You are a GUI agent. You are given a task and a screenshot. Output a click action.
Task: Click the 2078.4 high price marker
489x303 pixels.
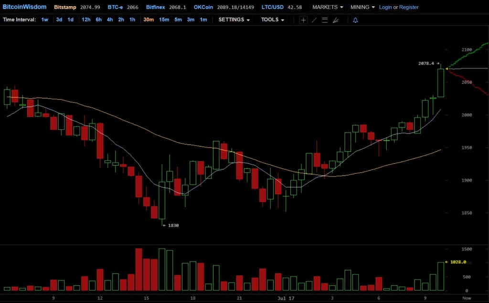tap(428, 63)
